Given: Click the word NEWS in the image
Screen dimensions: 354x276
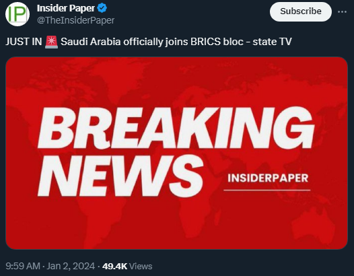Looking at the screenshot, I should [120, 176].
